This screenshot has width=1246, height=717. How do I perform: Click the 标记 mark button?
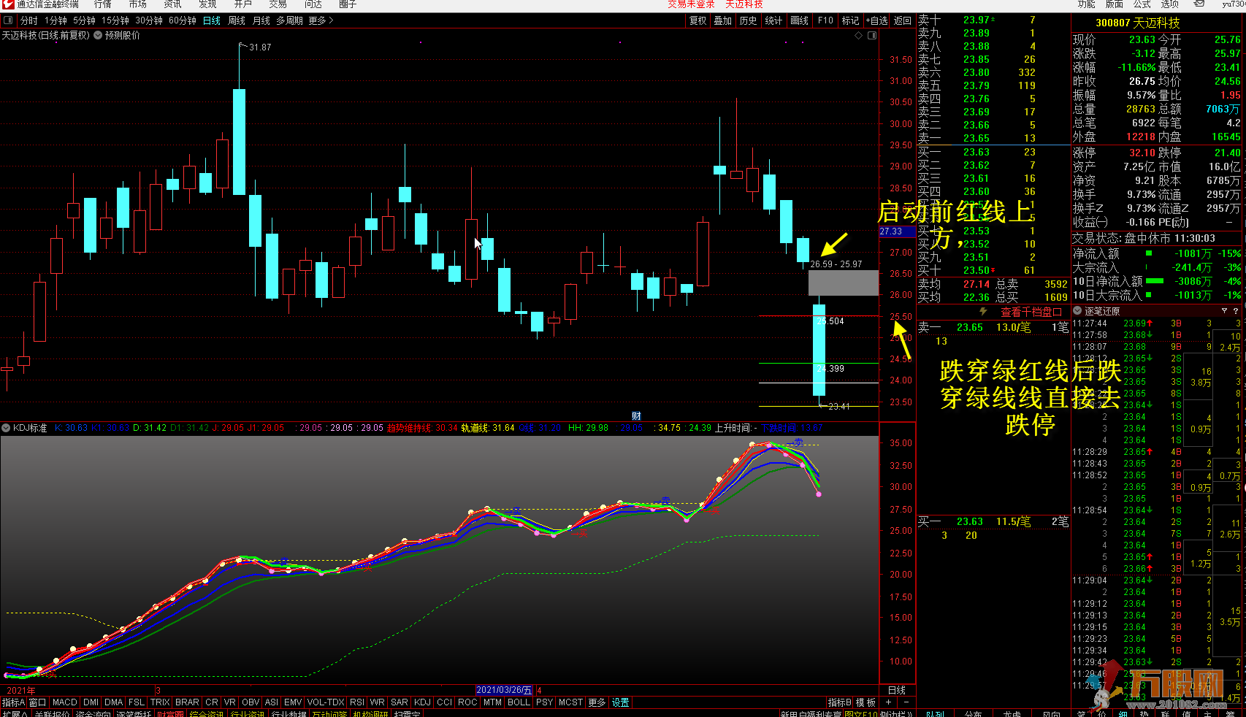[x=850, y=20]
